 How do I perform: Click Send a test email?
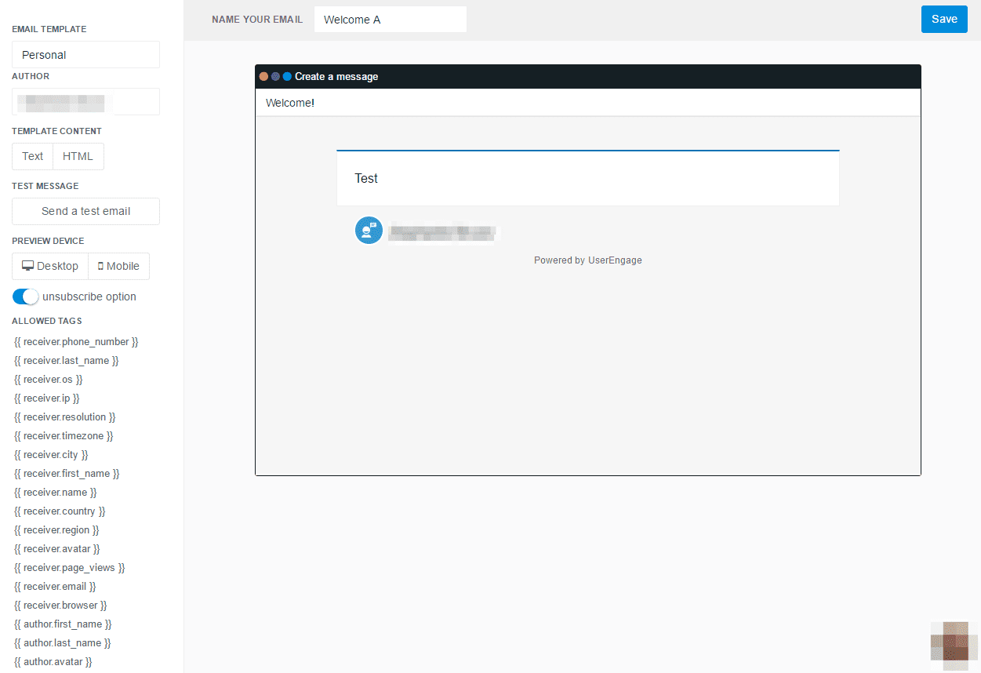pos(85,211)
